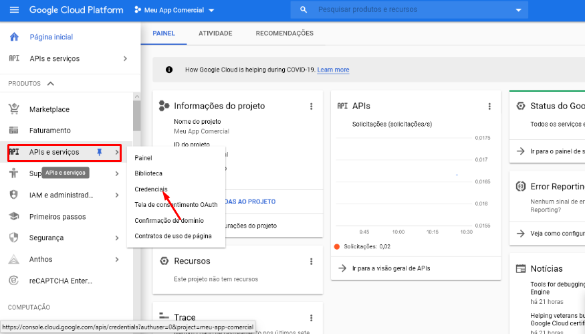585x334 pixels.
Task: Open the options menu on the APIs card
Action: (x=489, y=106)
